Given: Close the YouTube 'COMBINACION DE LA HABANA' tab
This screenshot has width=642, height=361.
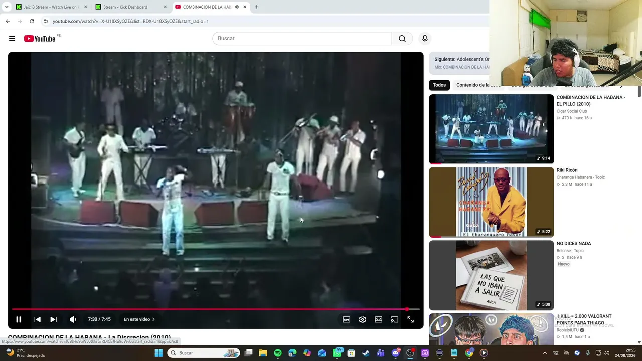Looking at the screenshot, I should (245, 7).
